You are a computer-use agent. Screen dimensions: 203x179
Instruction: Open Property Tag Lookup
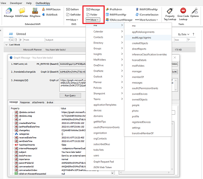click(170, 14)
